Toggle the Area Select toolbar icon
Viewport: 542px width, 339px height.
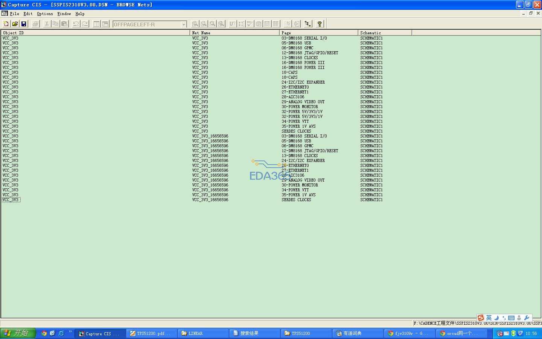297,24
